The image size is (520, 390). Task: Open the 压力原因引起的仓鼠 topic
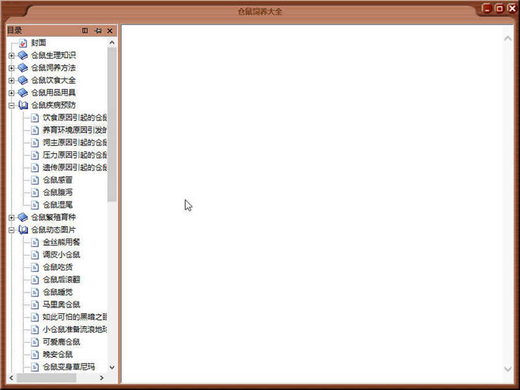coord(75,155)
